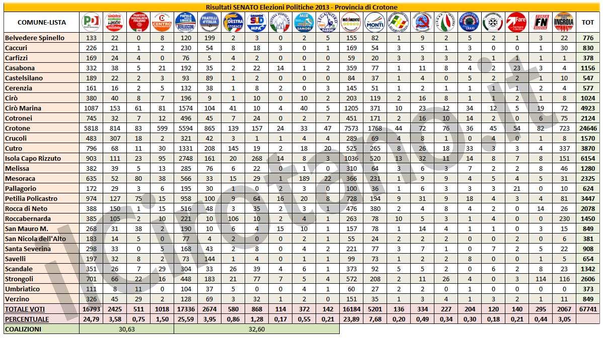Select the Partito Socialista Italiano logo
The image size is (603, 338).
point(138,22)
